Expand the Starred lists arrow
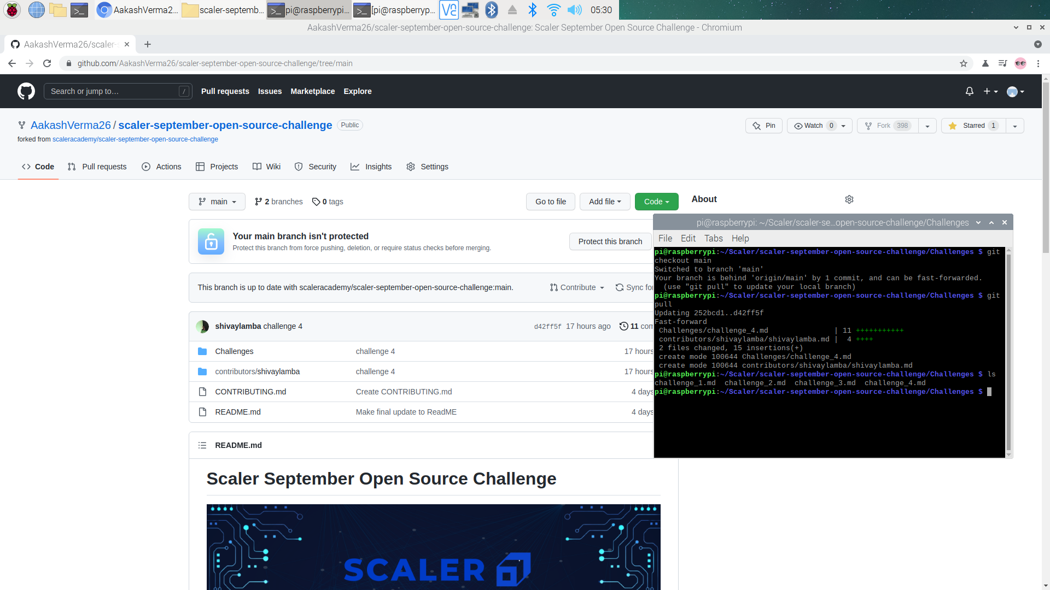 point(1015,126)
